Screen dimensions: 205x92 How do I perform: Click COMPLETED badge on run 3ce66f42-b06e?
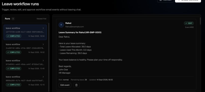tap(13, 52)
